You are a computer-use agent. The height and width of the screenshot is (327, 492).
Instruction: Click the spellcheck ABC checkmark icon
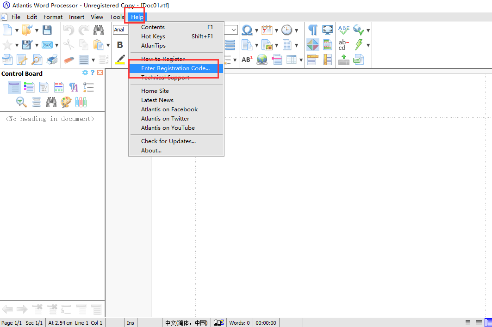[x=344, y=30]
